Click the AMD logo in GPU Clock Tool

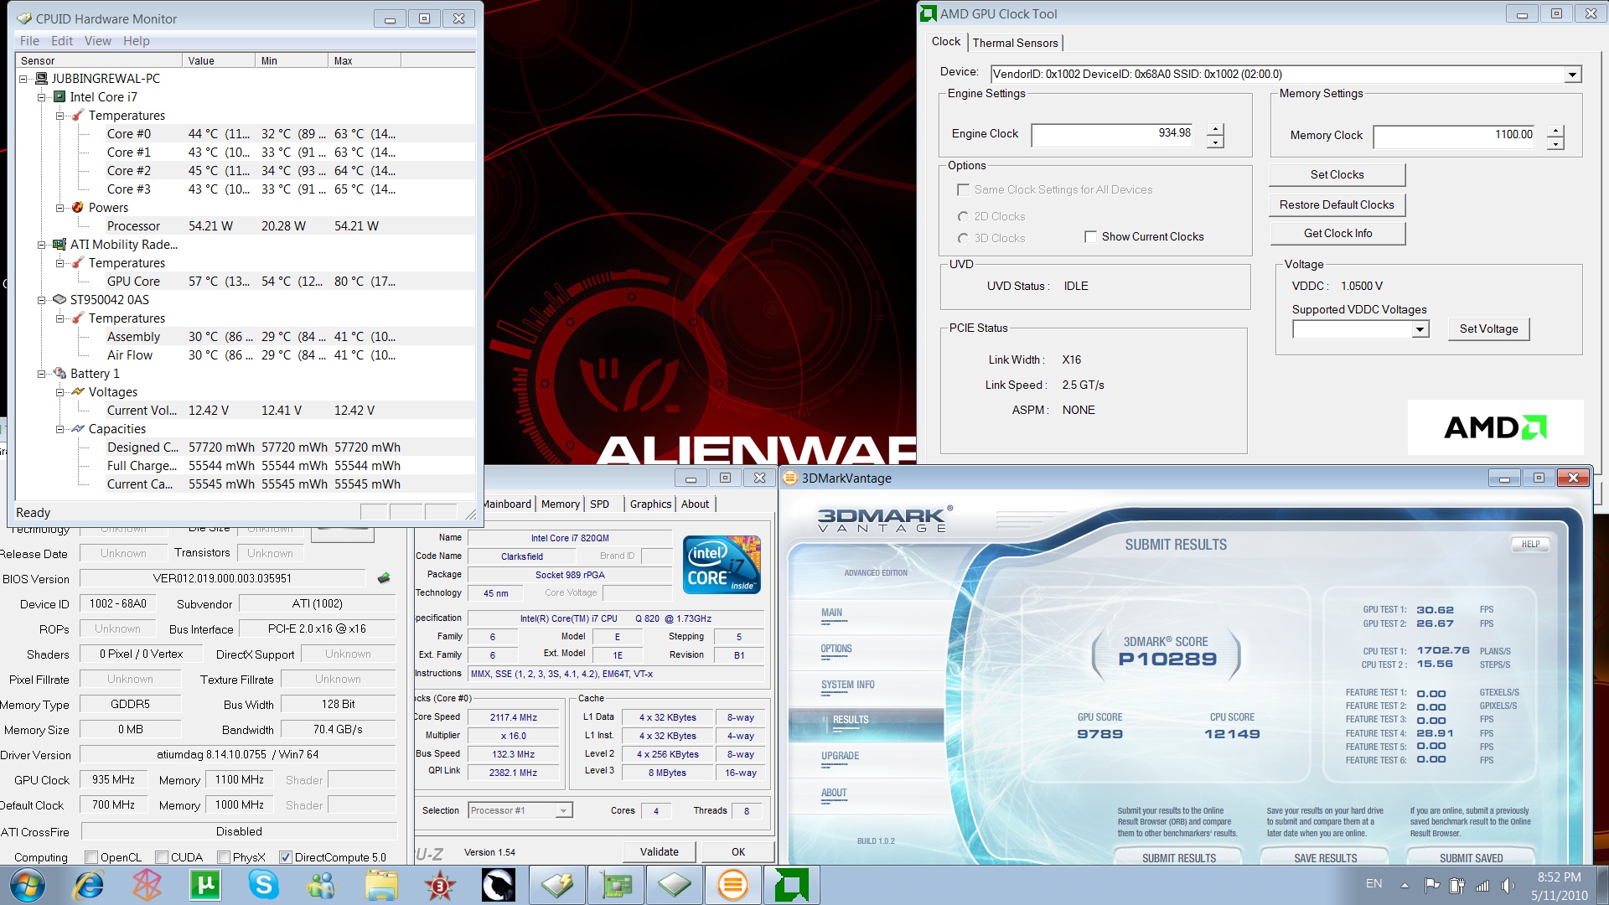1495,427
